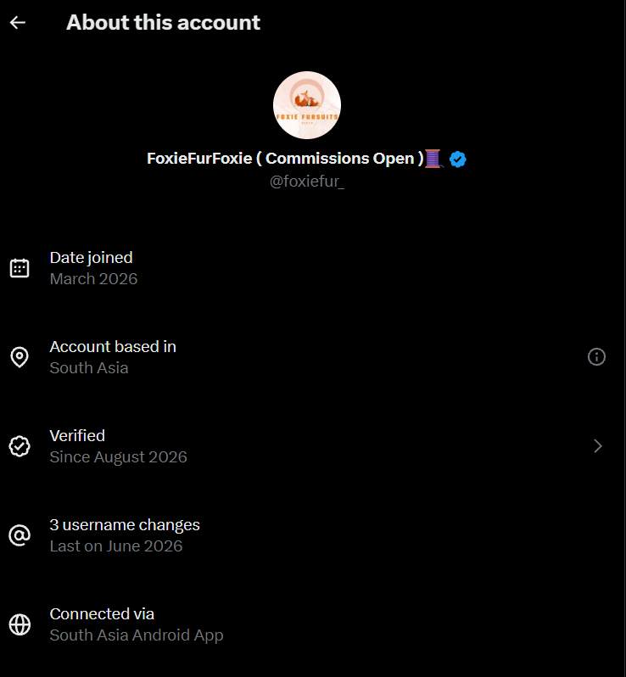
Task: Click the at-sign username changes icon
Action: (x=20, y=535)
